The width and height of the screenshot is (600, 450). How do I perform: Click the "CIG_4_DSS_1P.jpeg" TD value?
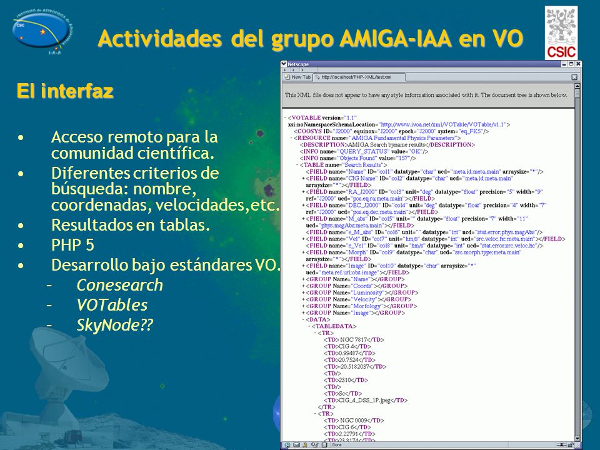tap(366, 400)
